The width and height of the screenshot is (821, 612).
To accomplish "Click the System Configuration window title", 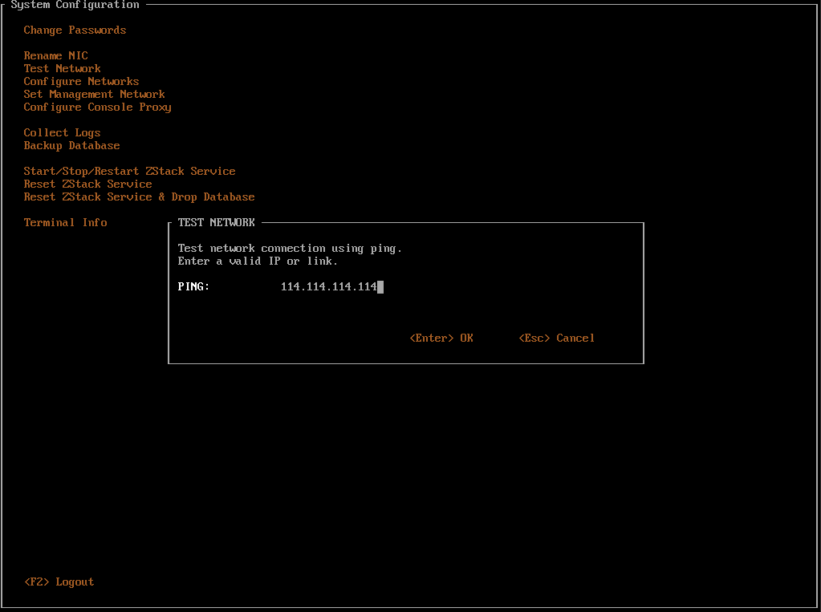I will pyautogui.click(x=75, y=5).
